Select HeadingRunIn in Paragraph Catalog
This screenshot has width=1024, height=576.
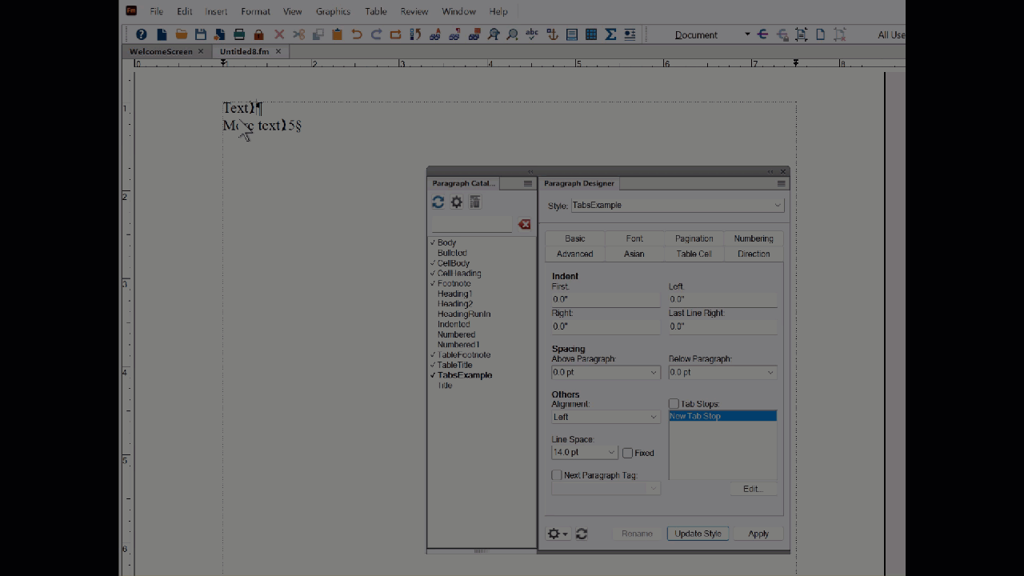[x=464, y=314]
